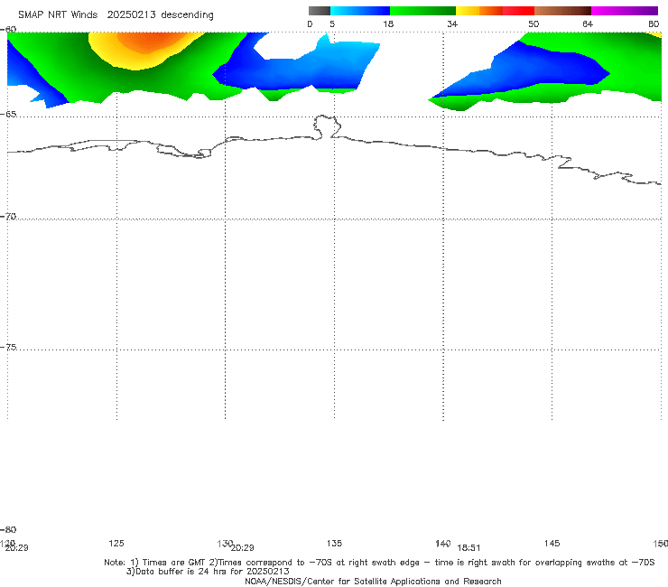The image size is (668, 587).
Task: Click the longitude label '125'
Action: (x=116, y=544)
